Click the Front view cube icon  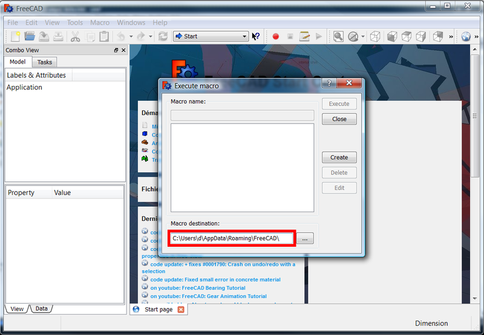(392, 36)
